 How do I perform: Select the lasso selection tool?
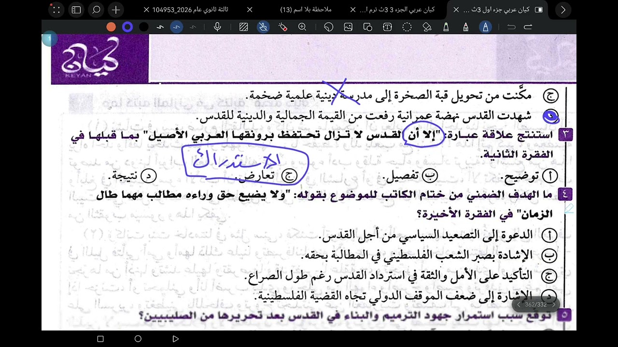[x=407, y=27]
